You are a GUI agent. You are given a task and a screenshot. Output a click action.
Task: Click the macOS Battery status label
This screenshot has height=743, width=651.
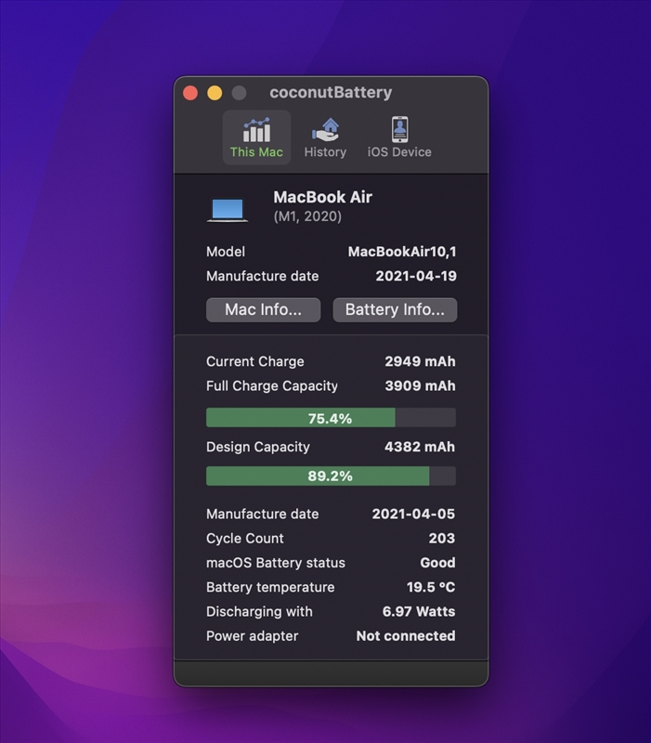tap(275, 563)
